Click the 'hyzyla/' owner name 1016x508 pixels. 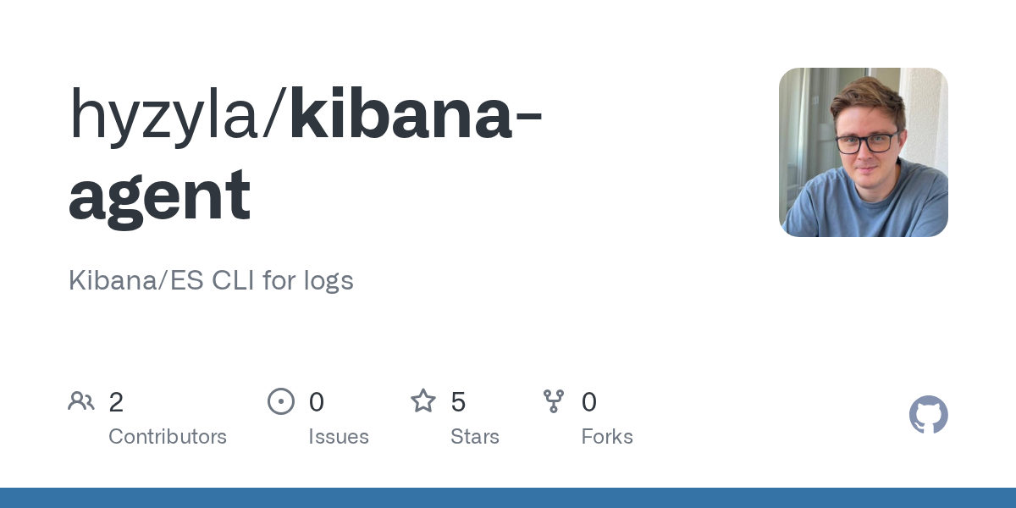pos(179,115)
